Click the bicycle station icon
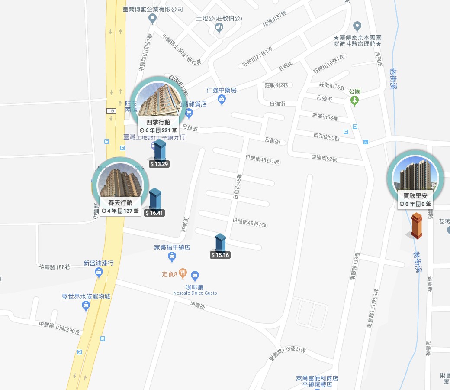450x390 pixels. point(366,142)
